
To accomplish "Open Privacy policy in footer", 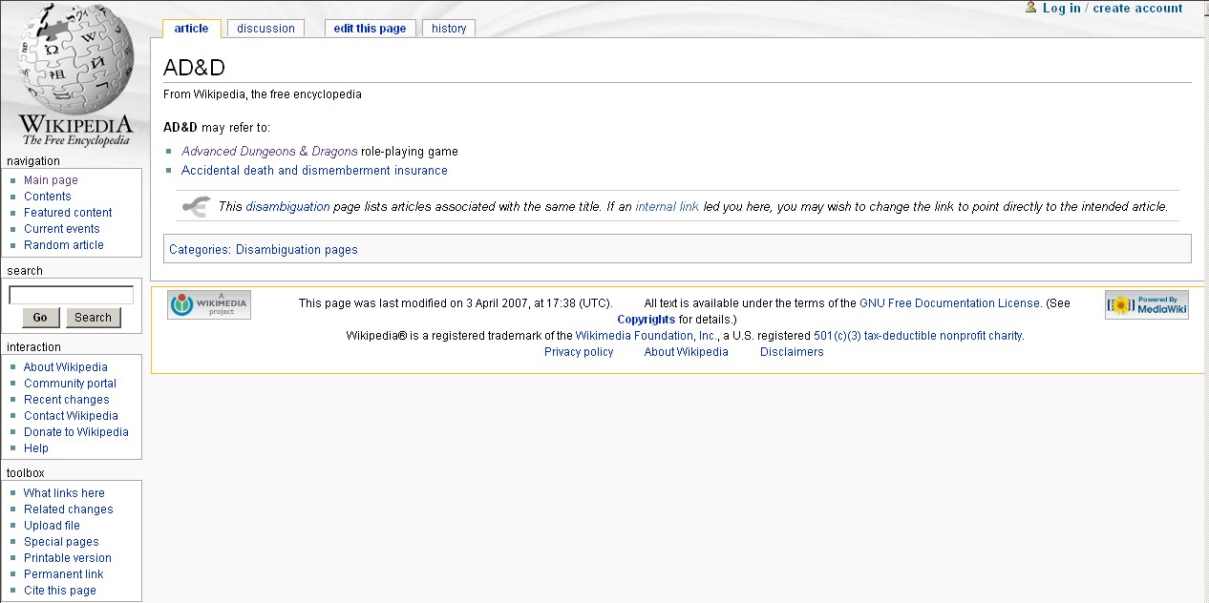I will (579, 352).
